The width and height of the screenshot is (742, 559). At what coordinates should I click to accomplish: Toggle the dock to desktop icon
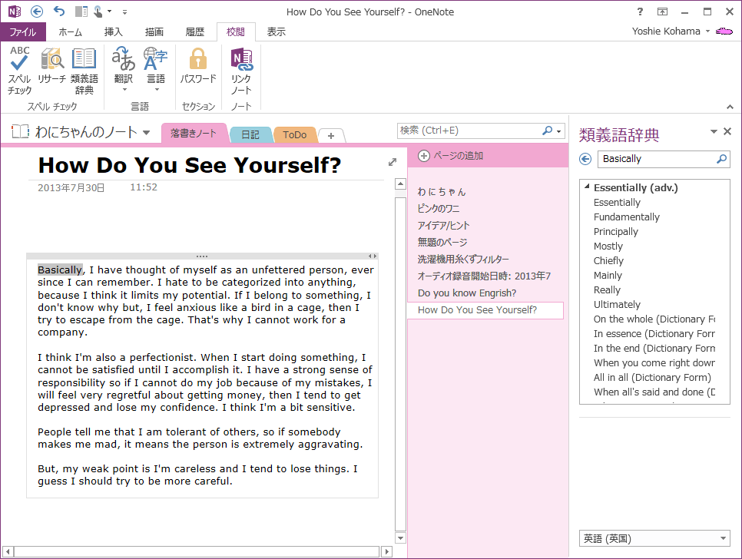pyautogui.click(x=81, y=12)
